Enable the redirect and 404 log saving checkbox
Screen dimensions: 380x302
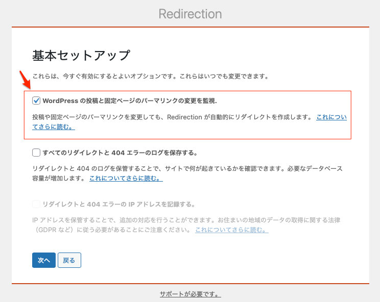point(36,152)
